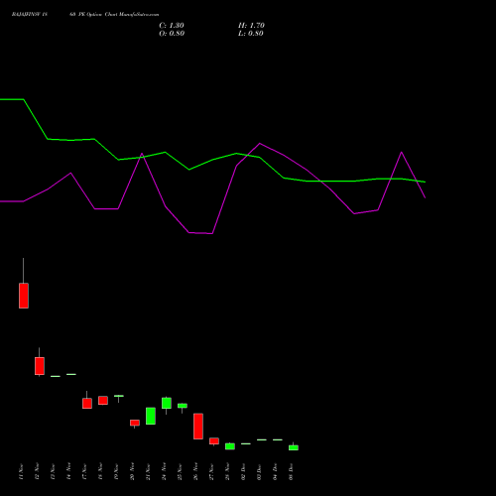The height and width of the screenshot is (496, 496).
Task: Select the 14 Nov date label
Action: pyautogui.click(x=68, y=471)
